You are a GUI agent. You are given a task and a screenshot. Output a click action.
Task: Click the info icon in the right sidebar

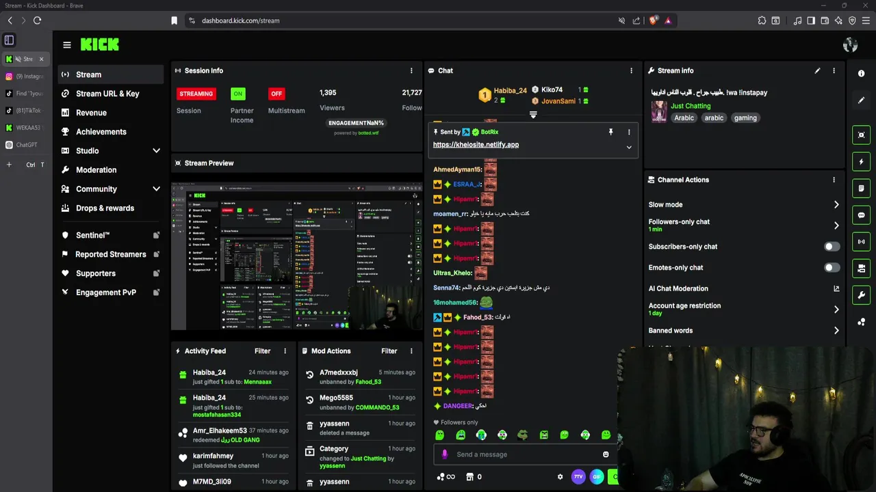click(x=861, y=74)
